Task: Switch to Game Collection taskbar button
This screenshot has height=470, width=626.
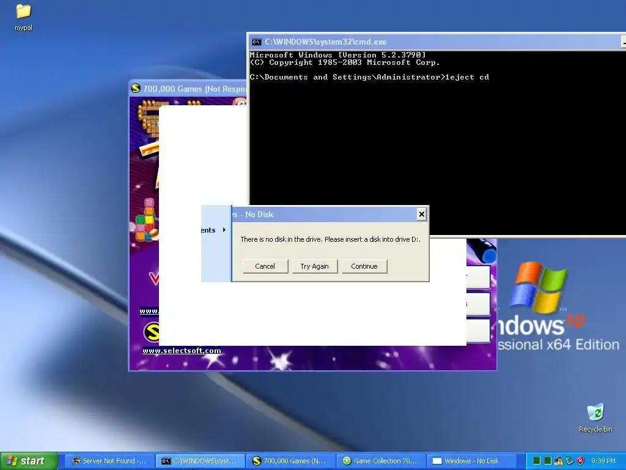Action: pos(381,461)
